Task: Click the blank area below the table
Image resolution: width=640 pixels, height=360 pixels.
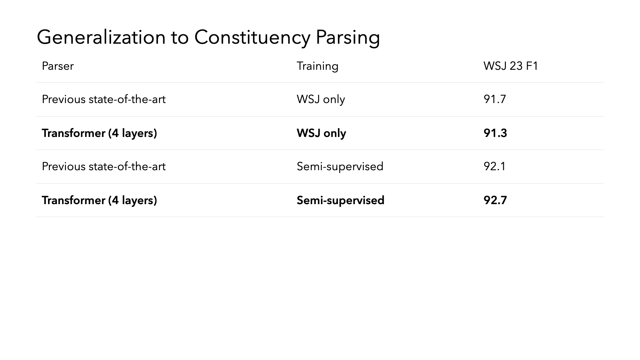Action: [x=320, y=287]
